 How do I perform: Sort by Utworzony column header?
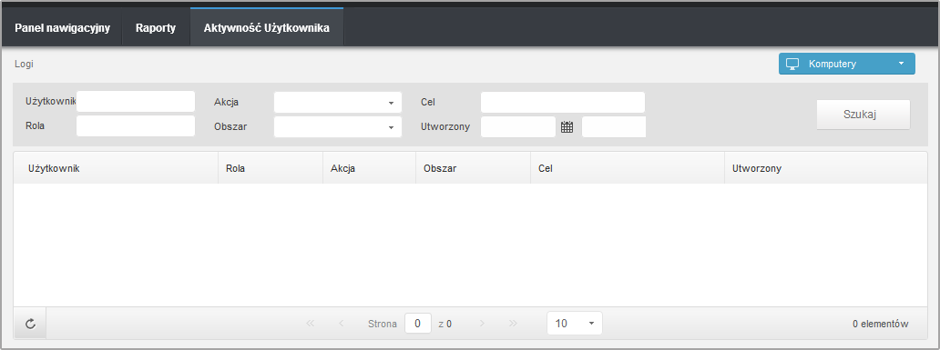coord(757,169)
